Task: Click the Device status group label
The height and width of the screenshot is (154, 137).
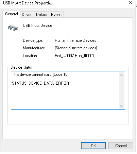Action: (x=22, y=67)
